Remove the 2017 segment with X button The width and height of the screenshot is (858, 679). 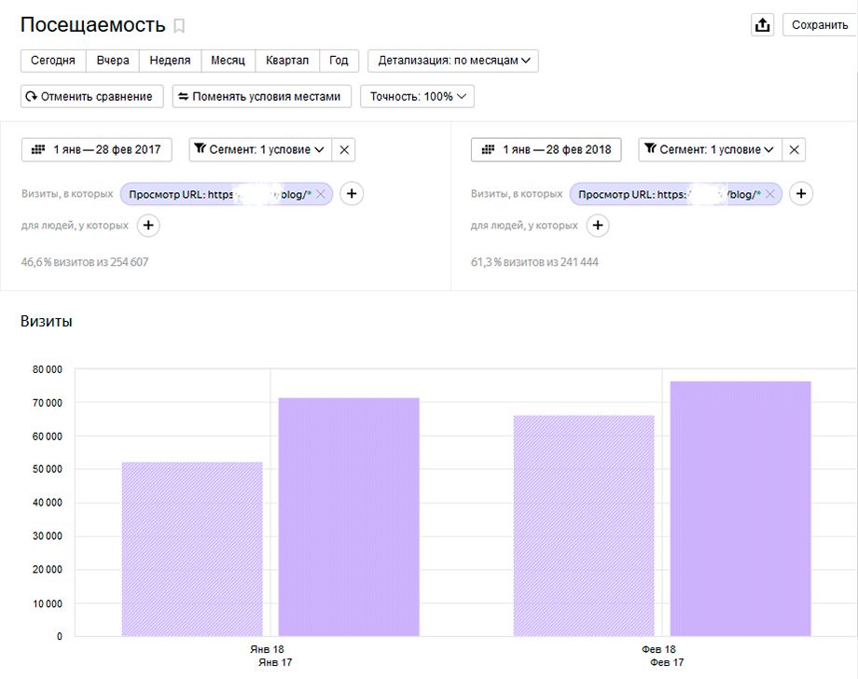[343, 149]
